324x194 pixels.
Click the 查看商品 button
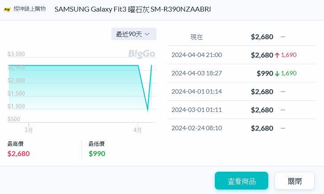[242, 181]
